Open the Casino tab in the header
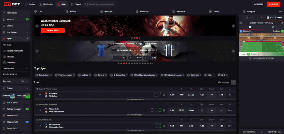The width and height of the screenshot is (284, 134). click(x=30, y=4)
